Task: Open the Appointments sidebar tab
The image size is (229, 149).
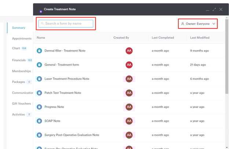Action: [x=22, y=38]
